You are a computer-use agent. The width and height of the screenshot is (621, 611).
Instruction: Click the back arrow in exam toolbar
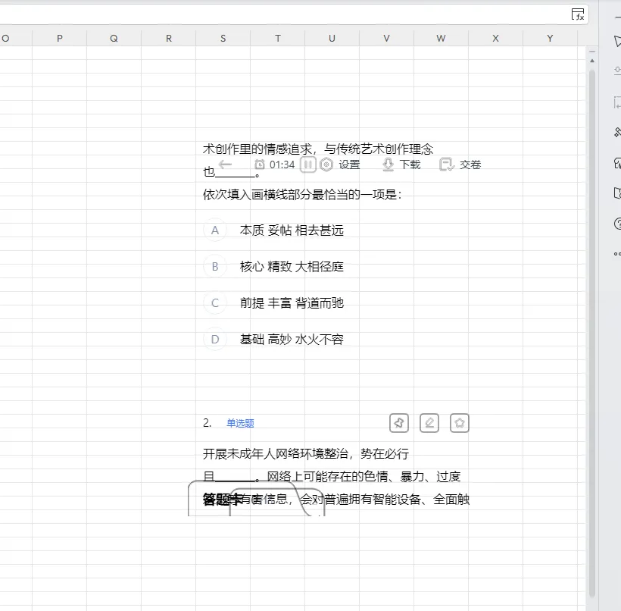coord(225,164)
